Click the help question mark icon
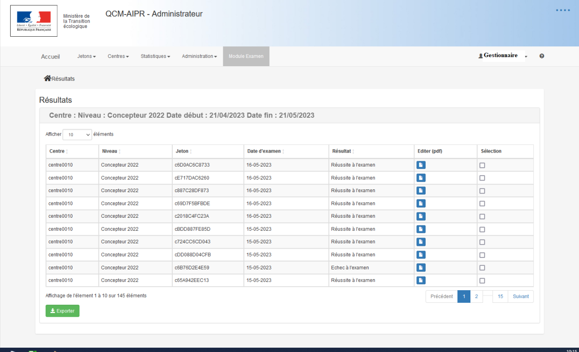Viewport: 579px width, 352px height. point(542,56)
